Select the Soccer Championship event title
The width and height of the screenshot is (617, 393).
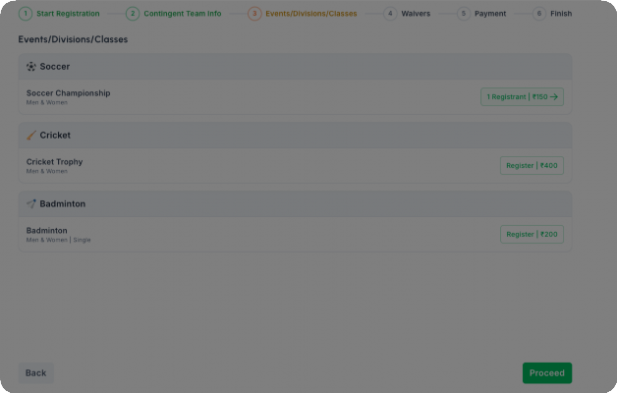click(x=68, y=93)
